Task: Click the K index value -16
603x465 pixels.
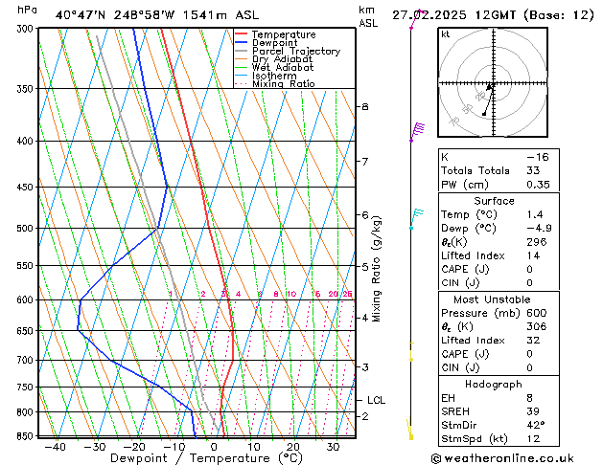Action: [x=538, y=157]
